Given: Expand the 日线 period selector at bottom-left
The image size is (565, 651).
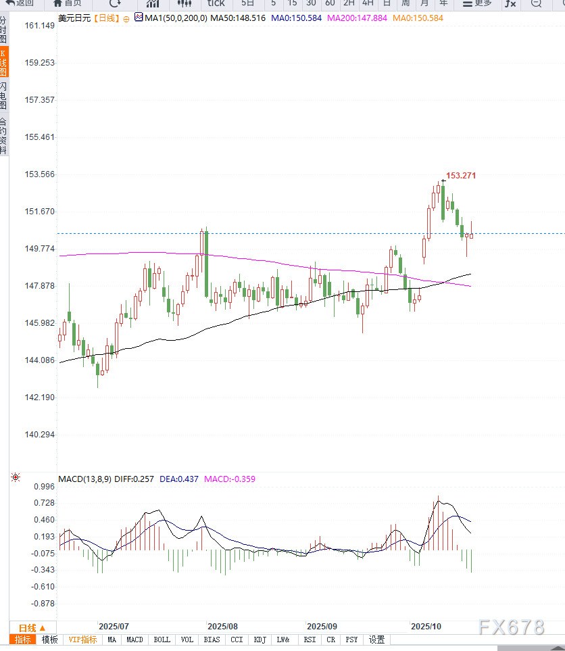Looking at the screenshot, I should (x=32, y=627).
